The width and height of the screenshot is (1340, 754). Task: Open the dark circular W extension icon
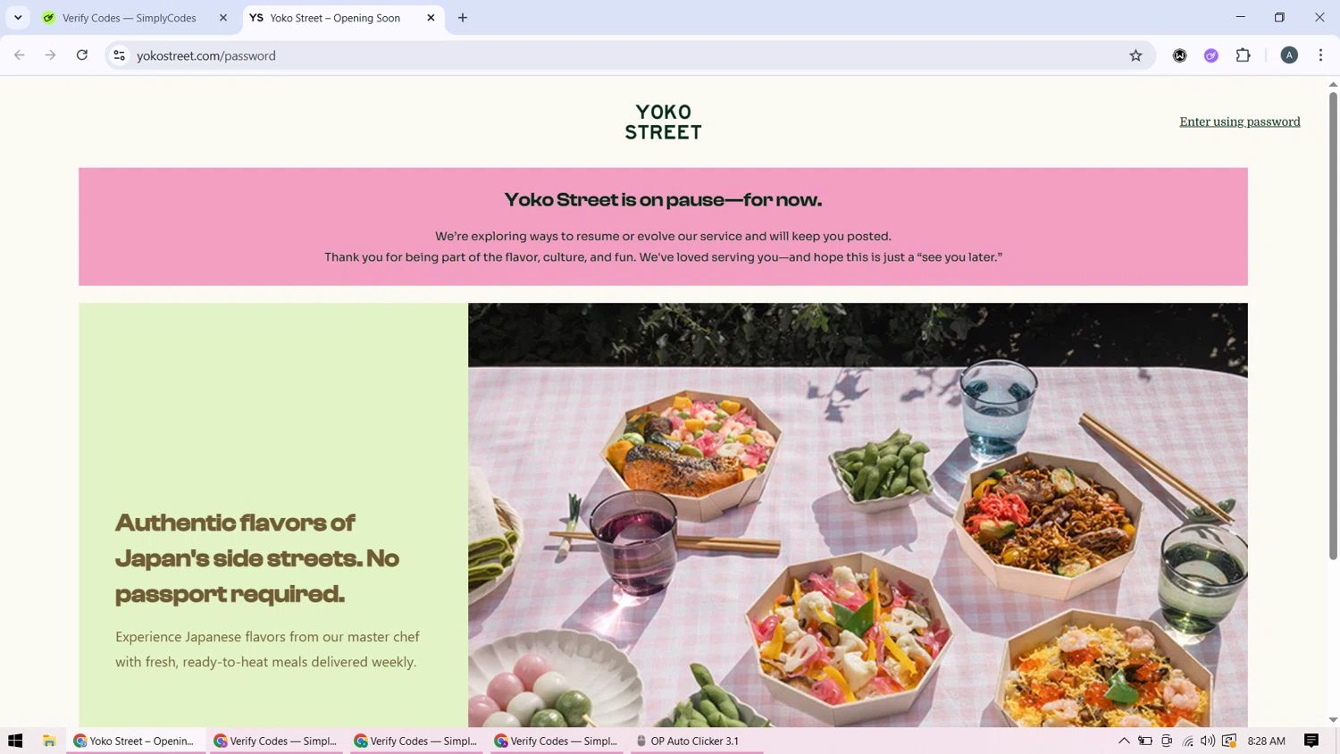tap(1180, 55)
